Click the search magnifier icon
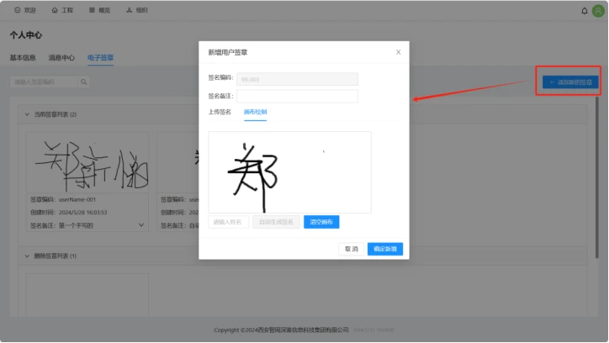Viewport: 609px width, 343px height. tap(84, 82)
